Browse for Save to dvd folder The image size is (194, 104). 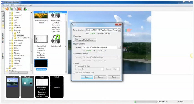(119, 47)
